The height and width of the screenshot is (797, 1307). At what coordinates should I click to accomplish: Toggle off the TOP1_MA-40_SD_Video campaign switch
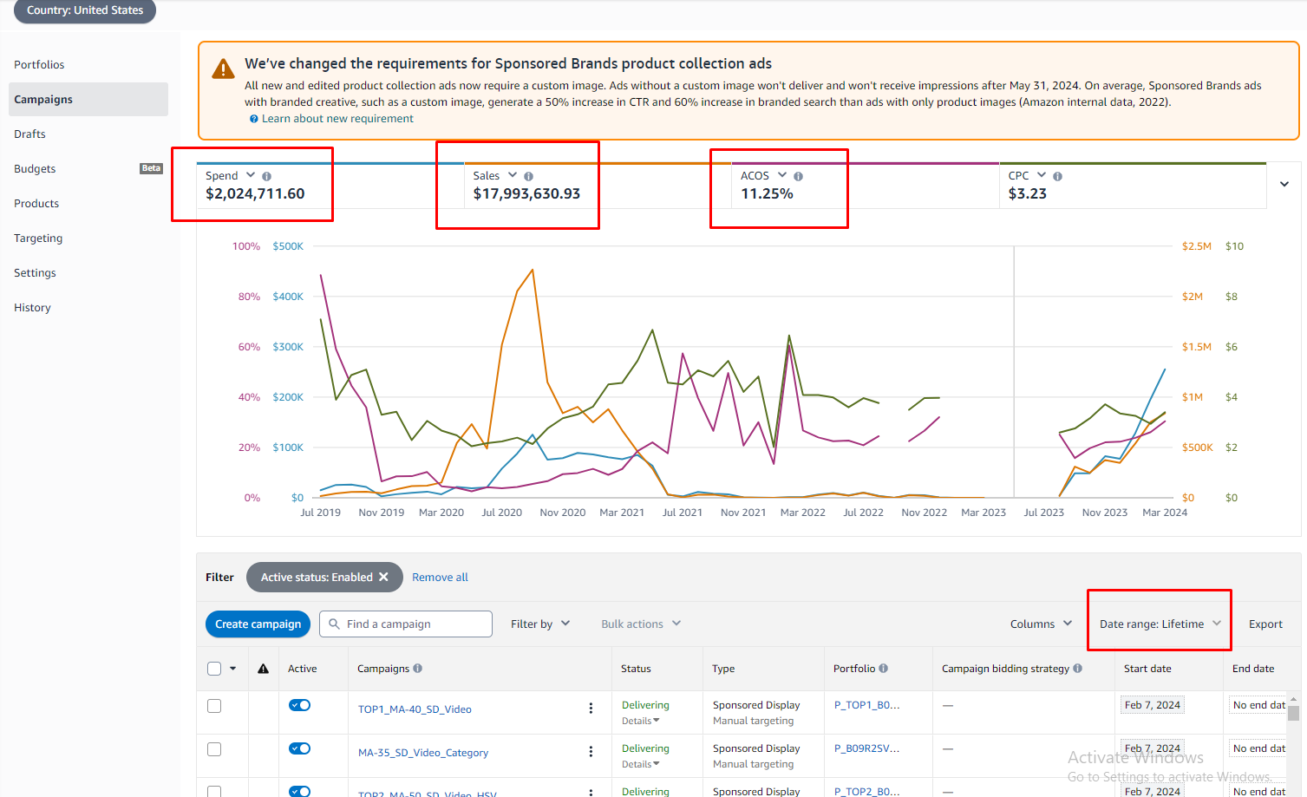pos(300,705)
